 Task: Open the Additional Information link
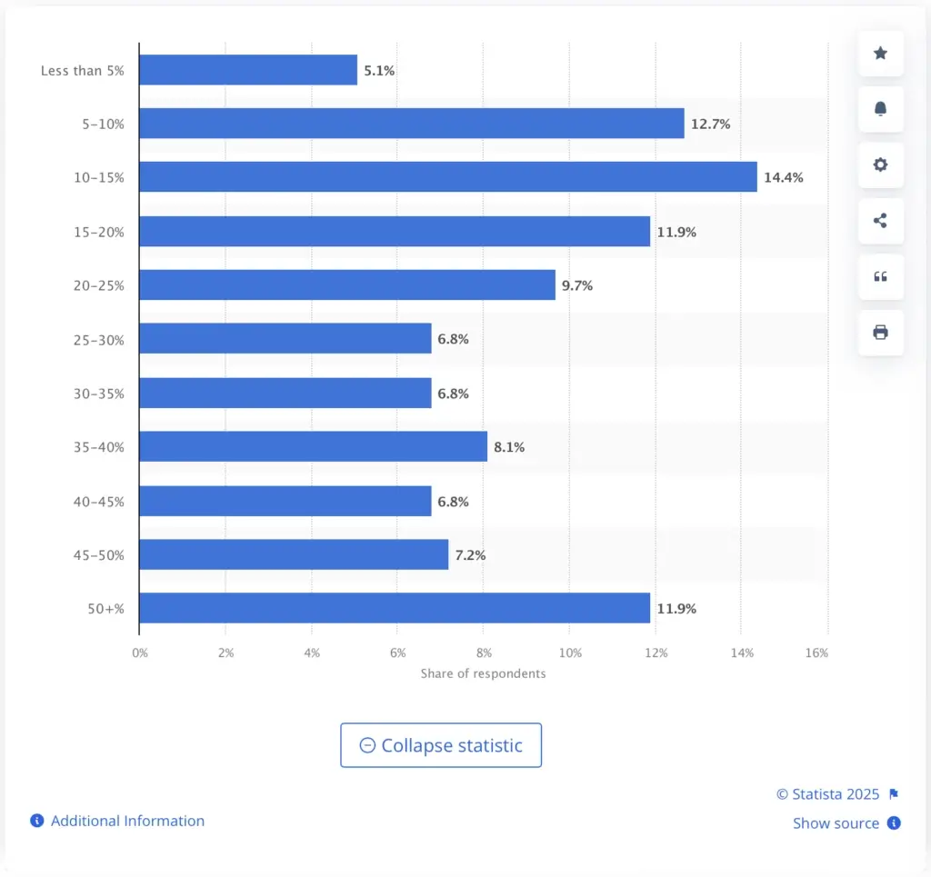click(x=125, y=821)
